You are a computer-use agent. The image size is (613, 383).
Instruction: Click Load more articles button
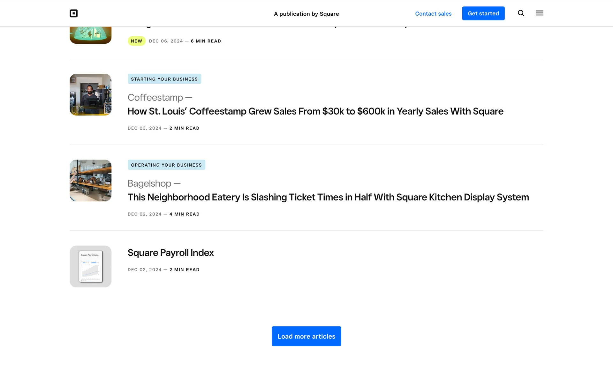[306, 336]
